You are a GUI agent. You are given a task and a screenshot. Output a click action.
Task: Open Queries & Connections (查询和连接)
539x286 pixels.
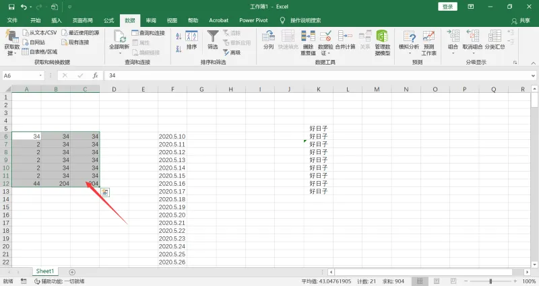point(148,32)
